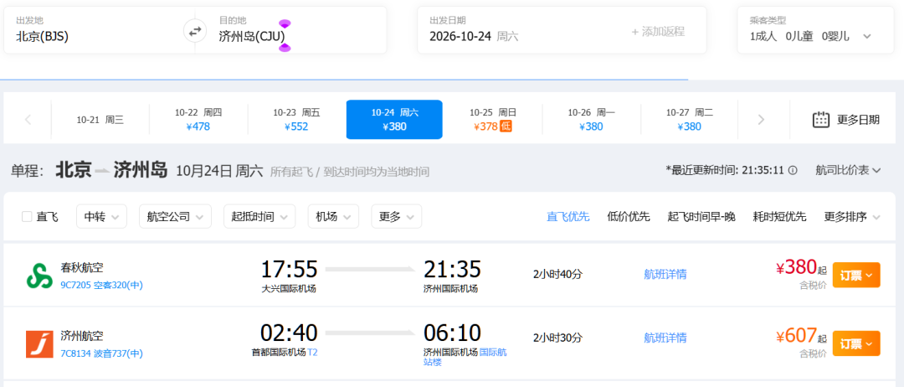
Task: Select the 10-22 周四 ¥478 date tab
Action: click(198, 120)
